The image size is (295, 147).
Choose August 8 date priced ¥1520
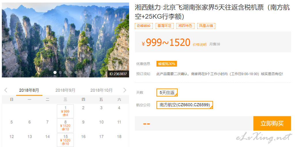pyautogui.click(x=65, y=126)
